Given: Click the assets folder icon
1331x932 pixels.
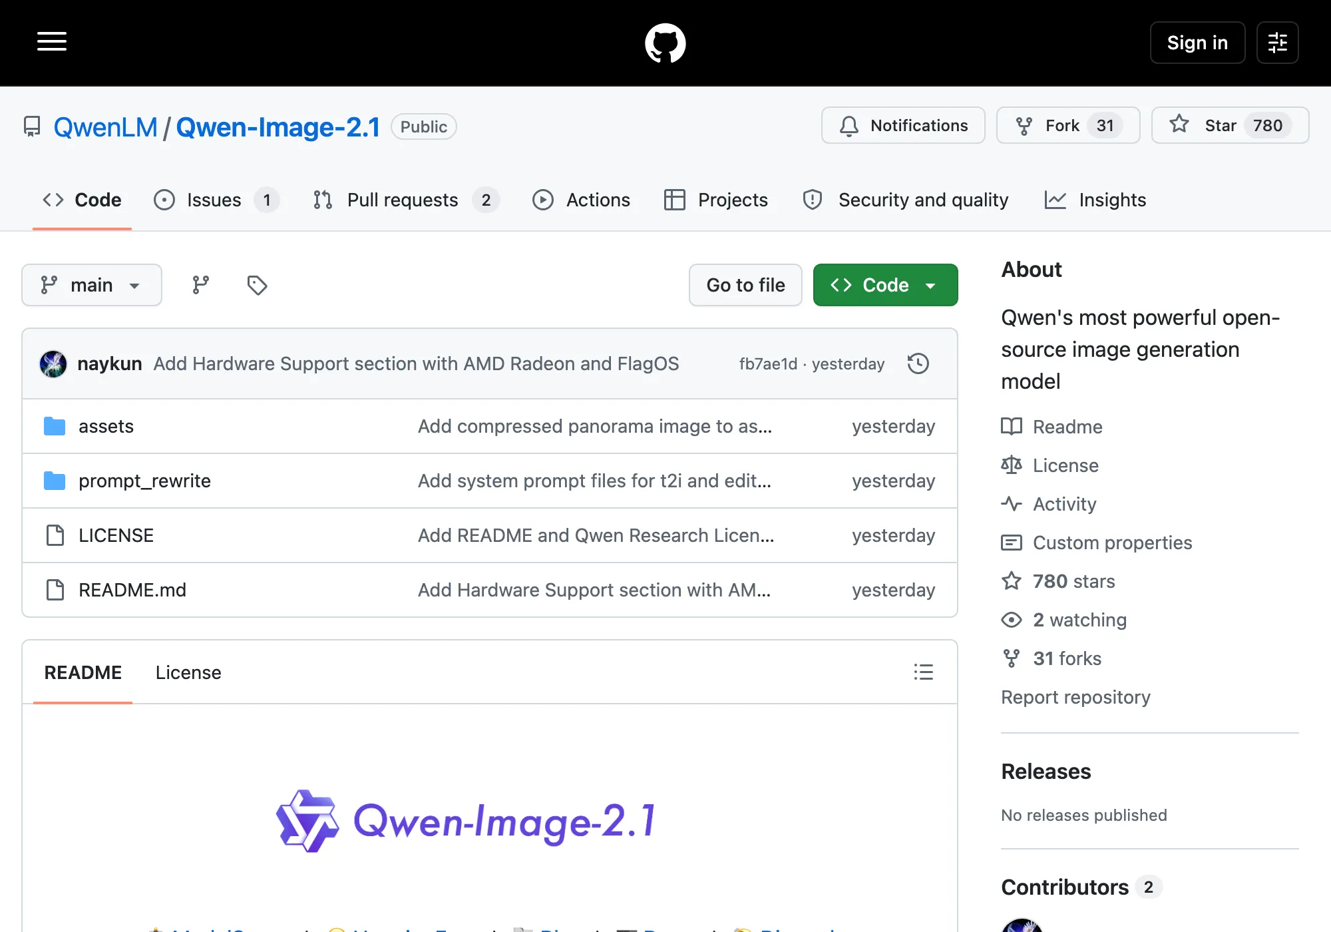Looking at the screenshot, I should coord(55,426).
